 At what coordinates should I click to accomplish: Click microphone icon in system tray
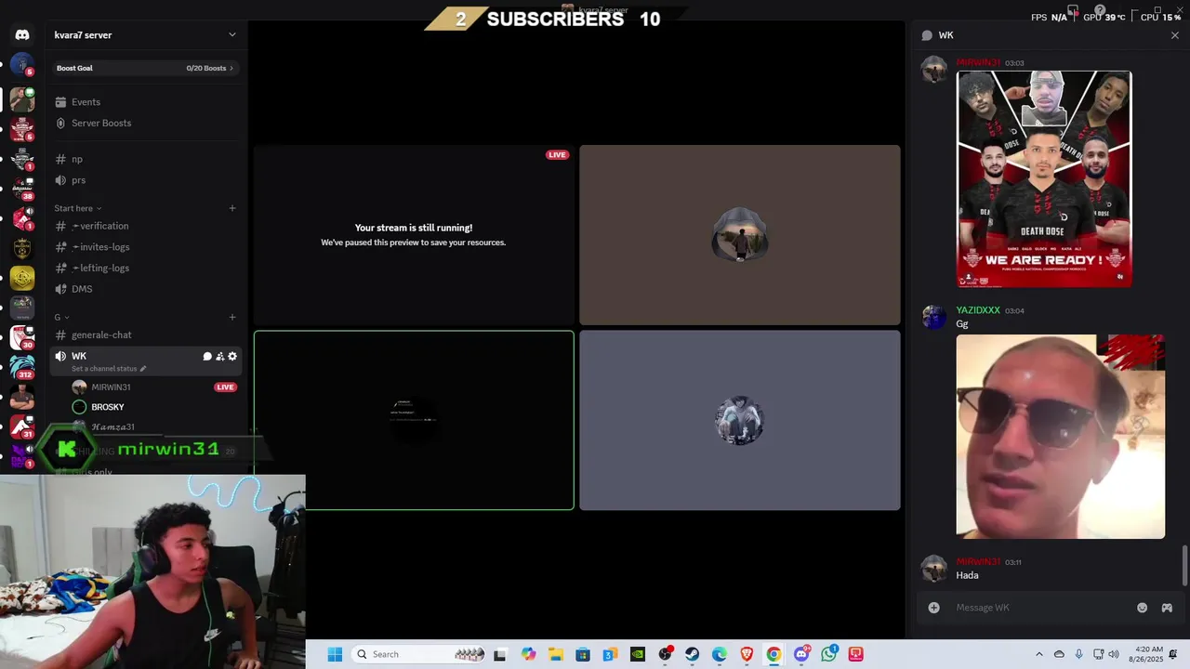click(x=1078, y=654)
